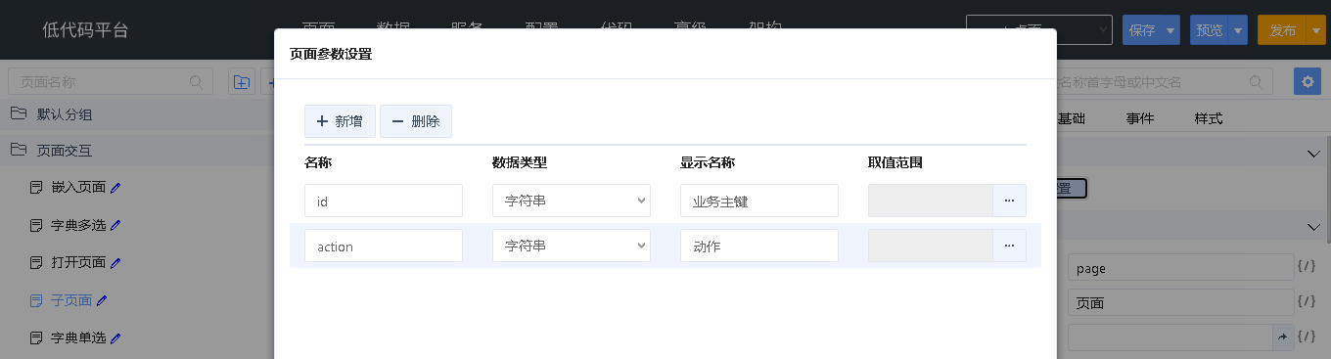This screenshot has height=359, width=1331.
Task: Switch to the 基础 properties tab
Action: click(x=1071, y=119)
